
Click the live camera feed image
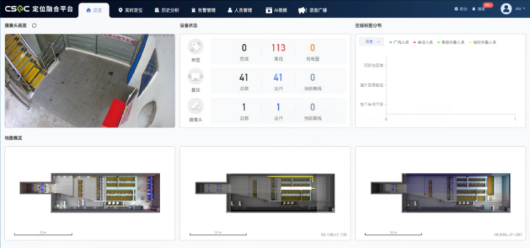pos(90,81)
